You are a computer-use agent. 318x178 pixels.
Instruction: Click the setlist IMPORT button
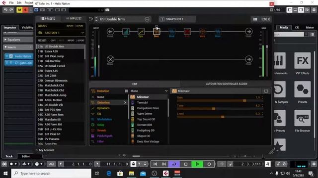tap(70, 26)
